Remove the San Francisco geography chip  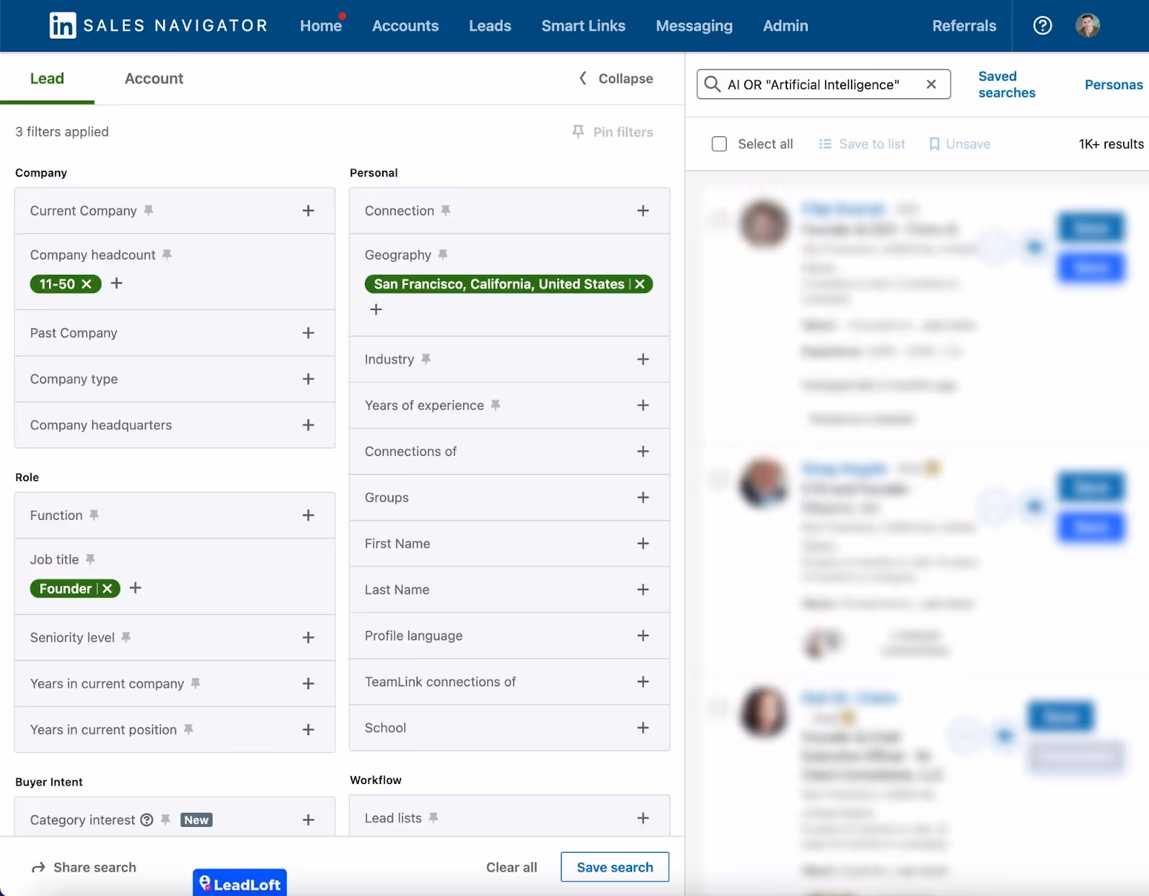pos(639,284)
